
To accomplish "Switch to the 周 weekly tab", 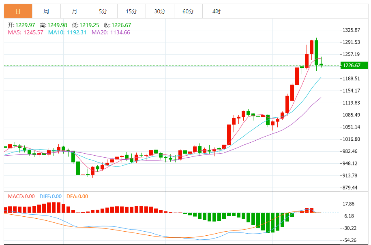I will click(x=46, y=11).
